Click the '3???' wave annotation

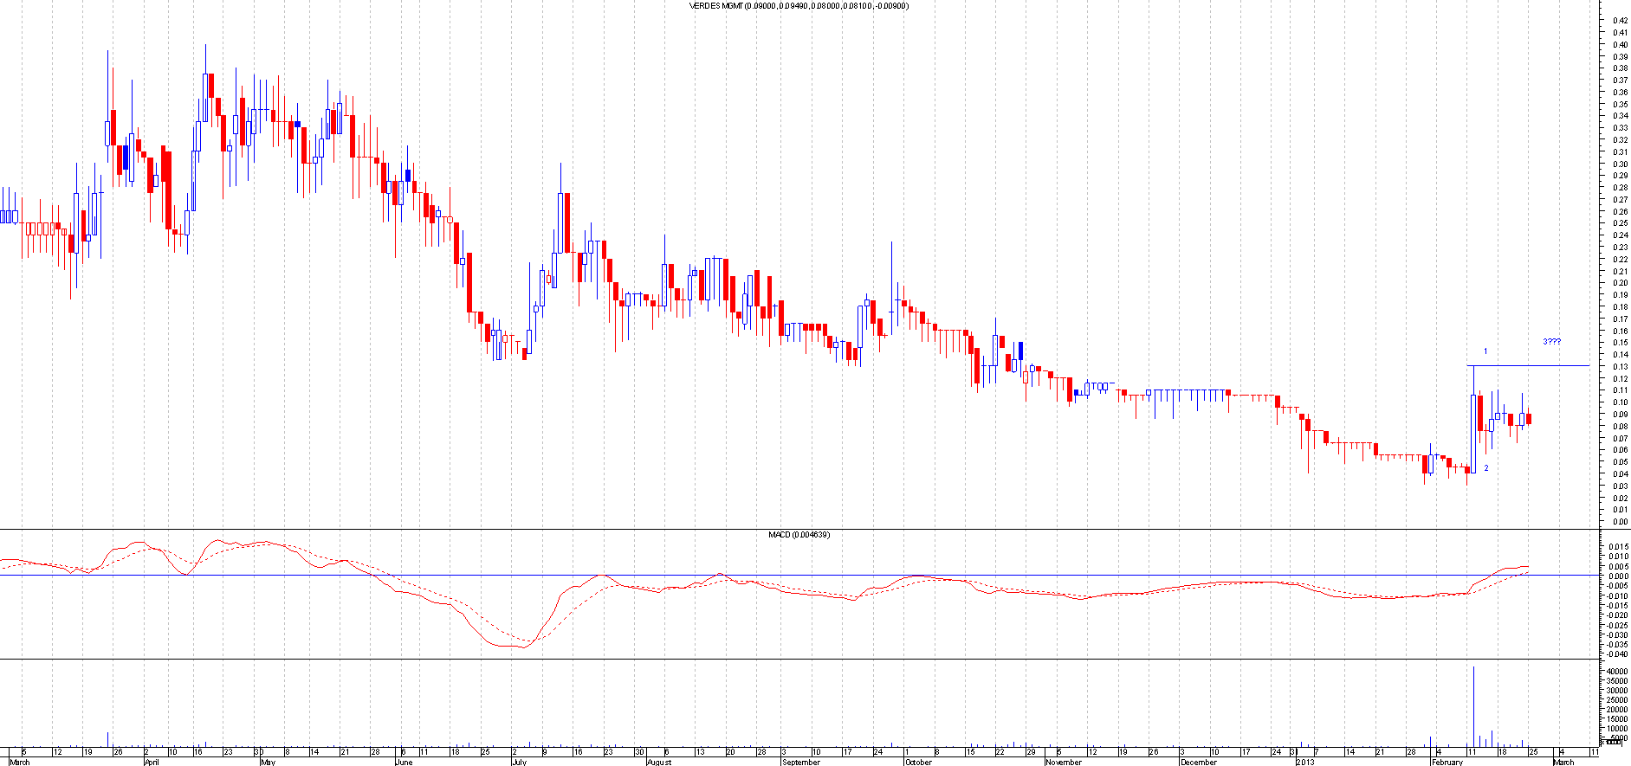click(x=1551, y=342)
